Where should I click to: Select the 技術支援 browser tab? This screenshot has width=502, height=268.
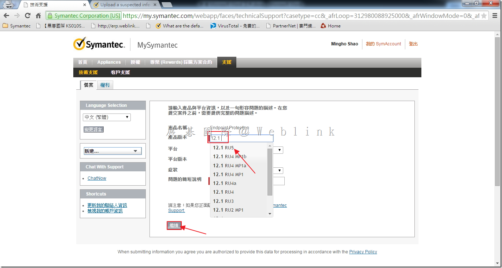(54, 5)
